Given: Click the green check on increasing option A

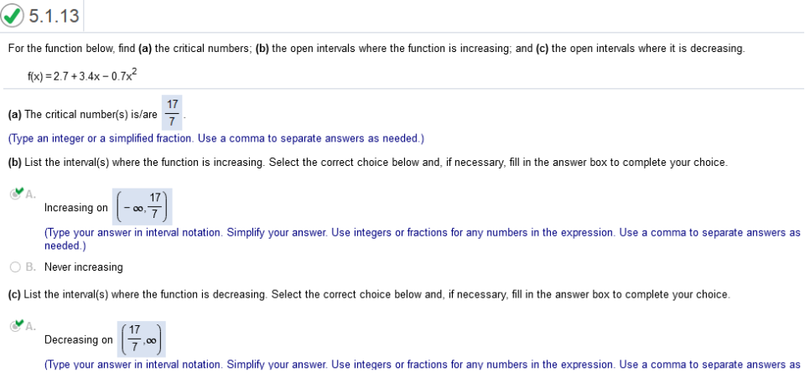Looking at the screenshot, I should point(18,191).
